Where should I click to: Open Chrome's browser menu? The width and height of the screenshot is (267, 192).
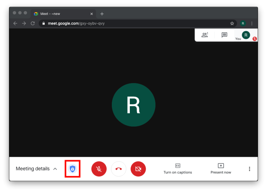coord(252,23)
